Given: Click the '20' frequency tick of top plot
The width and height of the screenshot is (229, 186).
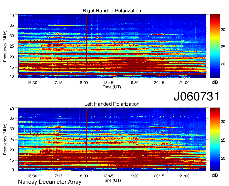Looking at the screenshot, I should 12,57.
